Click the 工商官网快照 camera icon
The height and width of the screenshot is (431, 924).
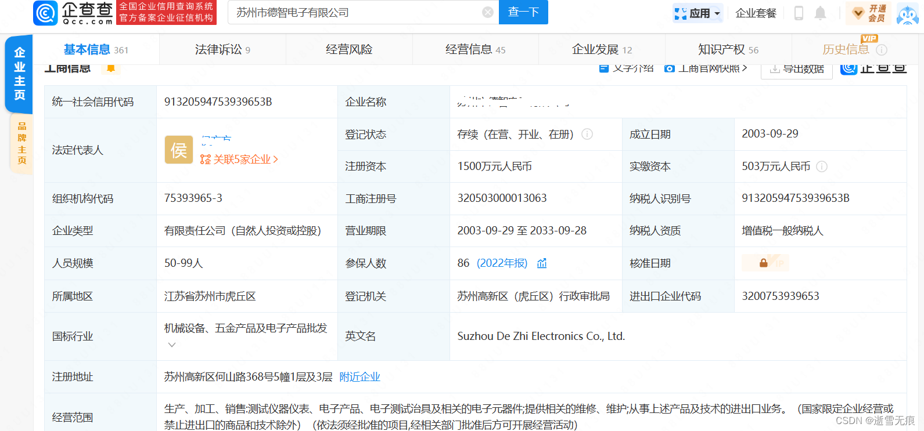669,68
